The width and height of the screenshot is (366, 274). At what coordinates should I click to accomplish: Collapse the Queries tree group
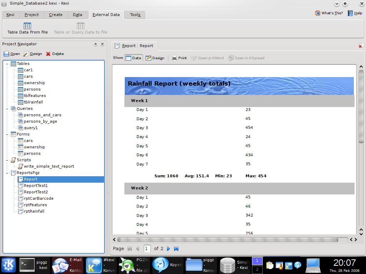pyautogui.click(x=7, y=108)
